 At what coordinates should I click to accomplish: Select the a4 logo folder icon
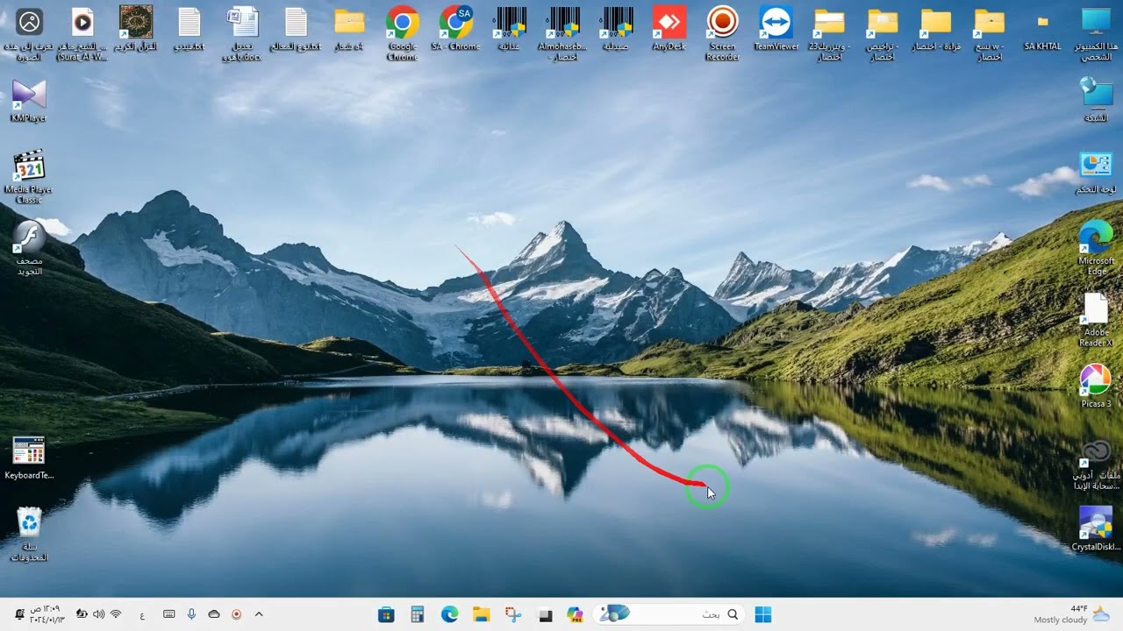tap(349, 29)
